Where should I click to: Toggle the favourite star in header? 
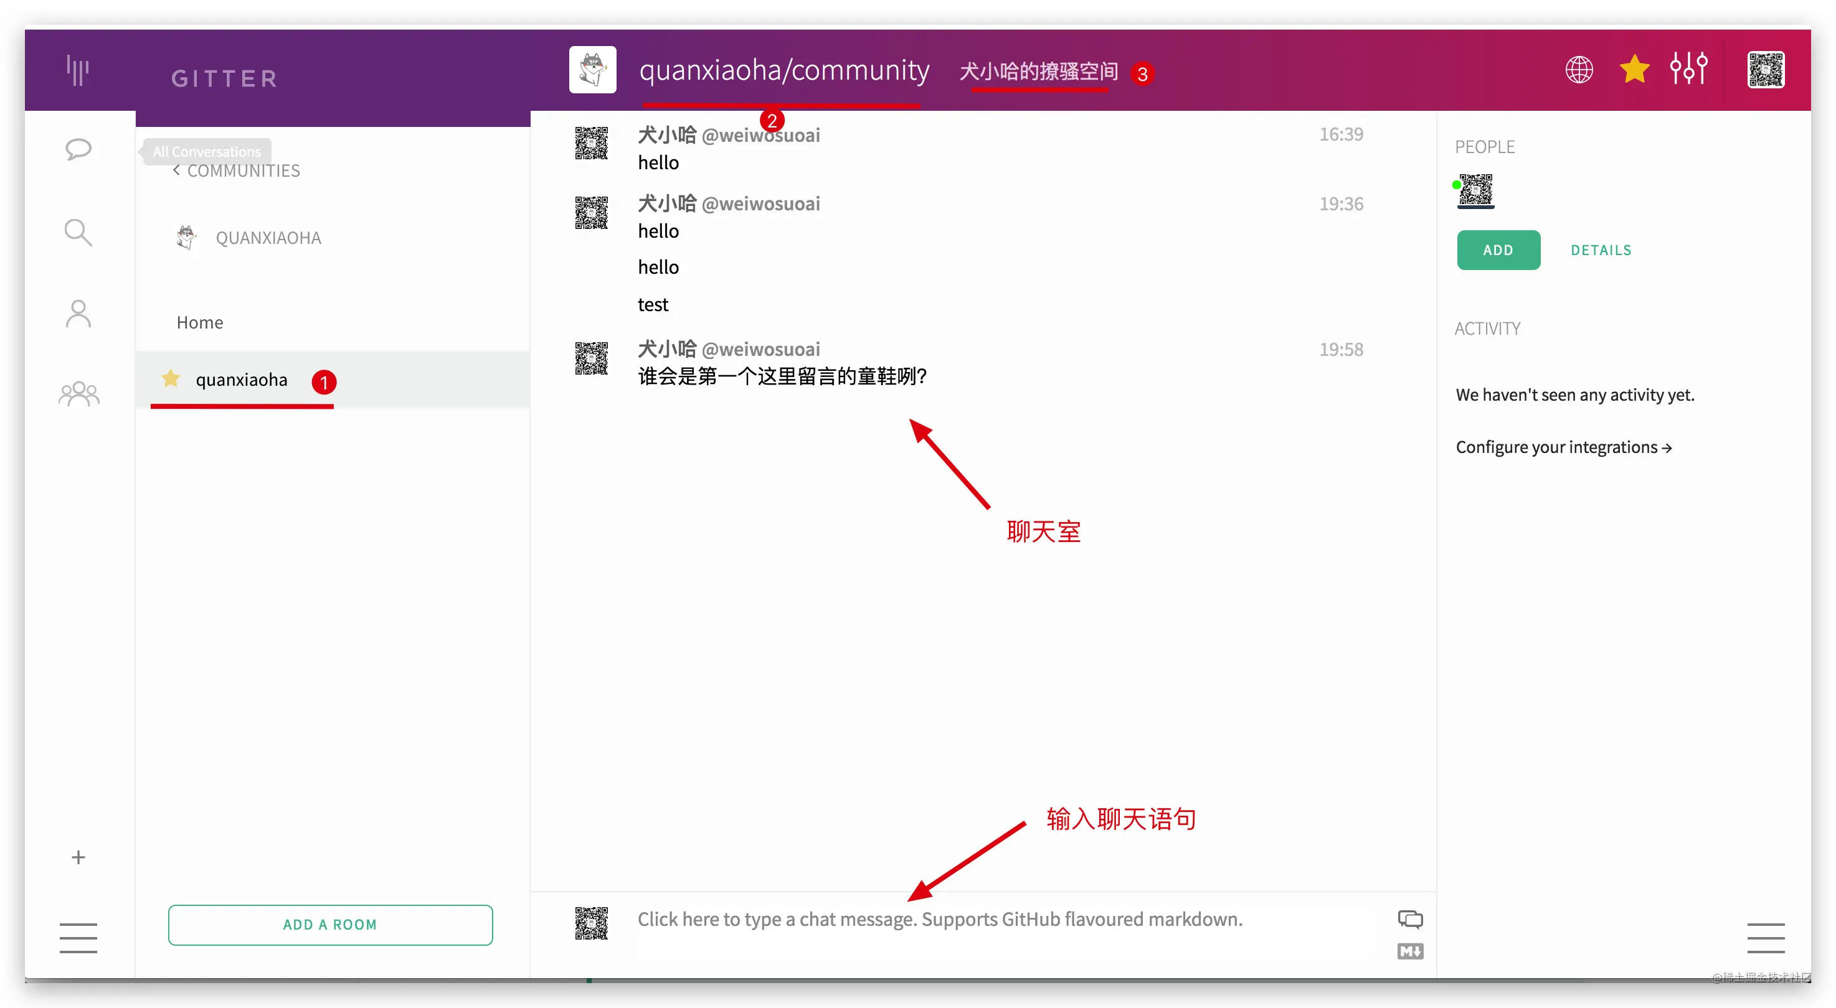pos(1634,69)
